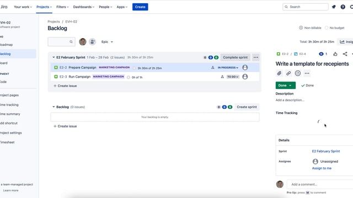Open the Your work menu
353x198 pixels.
click(x=23, y=7)
